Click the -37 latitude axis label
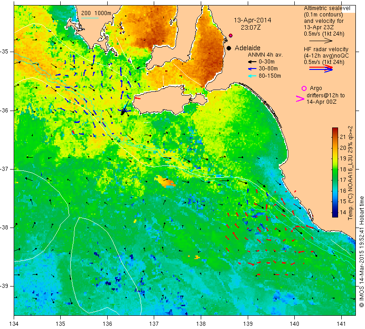Viewport: 365px width, 329px height. pyautogui.click(x=5, y=169)
